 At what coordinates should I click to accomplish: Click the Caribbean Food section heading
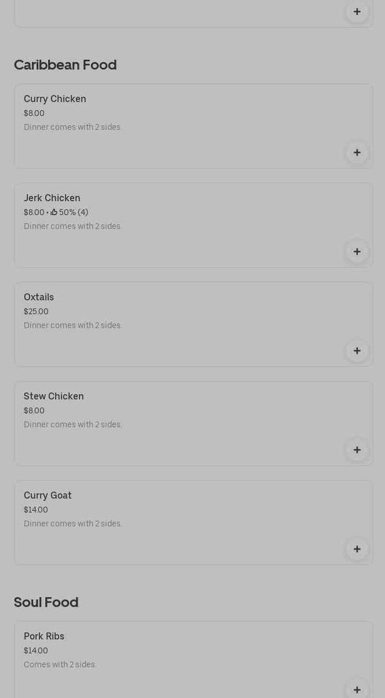(x=65, y=65)
